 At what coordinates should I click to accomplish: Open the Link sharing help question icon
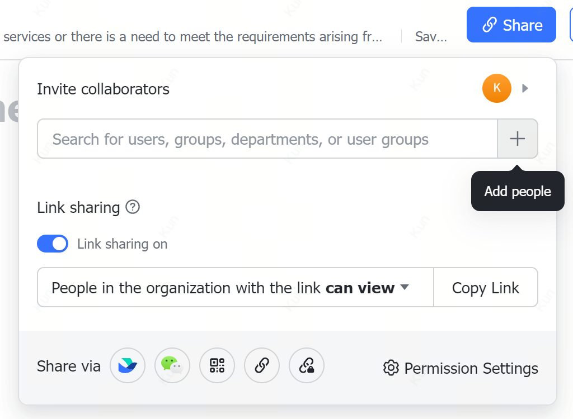pyautogui.click(x=133, y=207)
